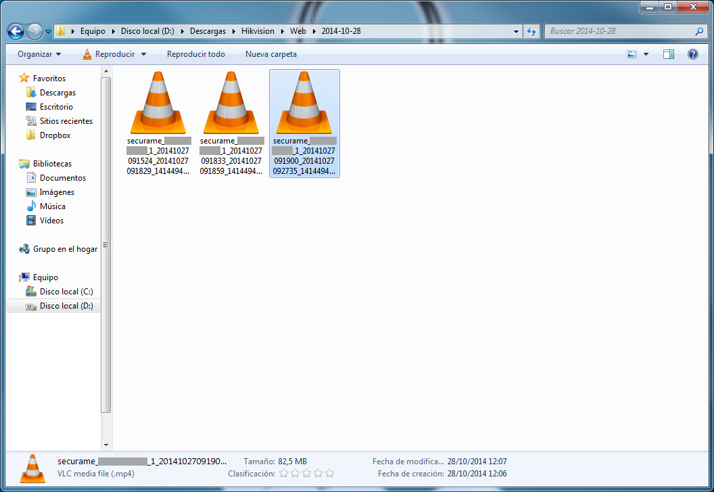Click the Forward navigation arrow
Viewport: 714px width, 492px height.
(x=34, y=31)
